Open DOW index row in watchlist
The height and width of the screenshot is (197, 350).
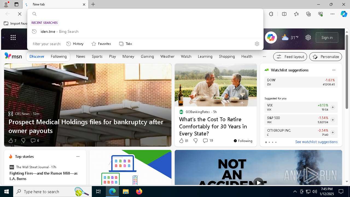click(301, 82)
